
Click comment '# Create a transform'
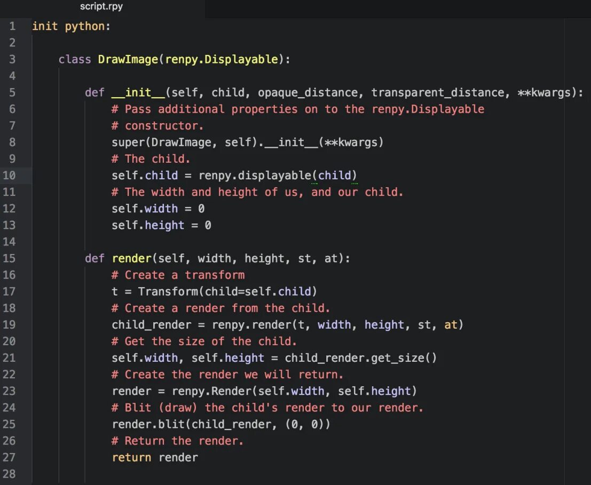pyautogui.click(x=178, y=275)
